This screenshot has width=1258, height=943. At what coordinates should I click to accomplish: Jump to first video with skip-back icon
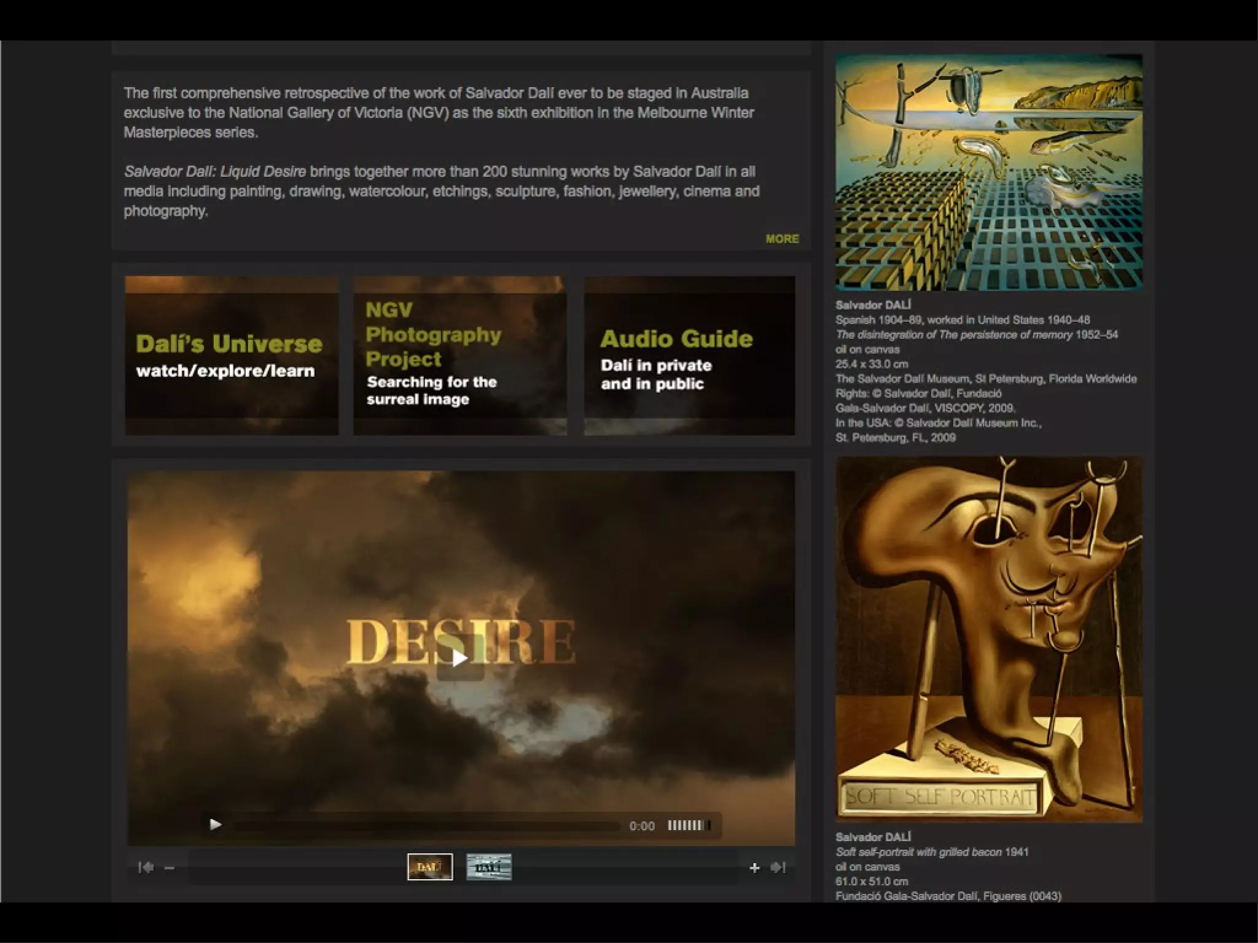point(146,867)
